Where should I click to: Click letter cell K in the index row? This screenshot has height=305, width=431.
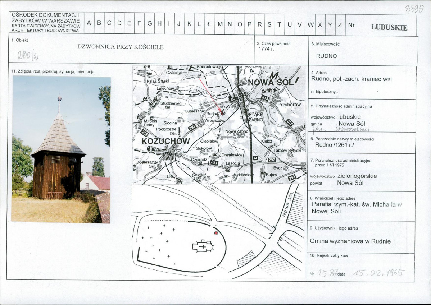coord(189,24)
